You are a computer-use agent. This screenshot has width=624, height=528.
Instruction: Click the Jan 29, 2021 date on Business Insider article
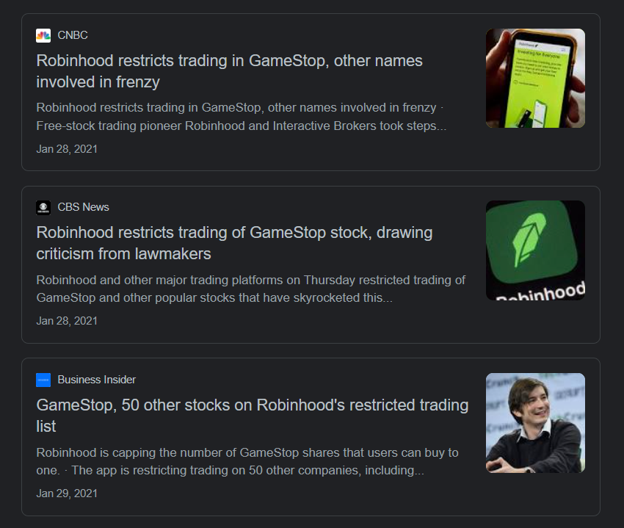coord(66,493)
